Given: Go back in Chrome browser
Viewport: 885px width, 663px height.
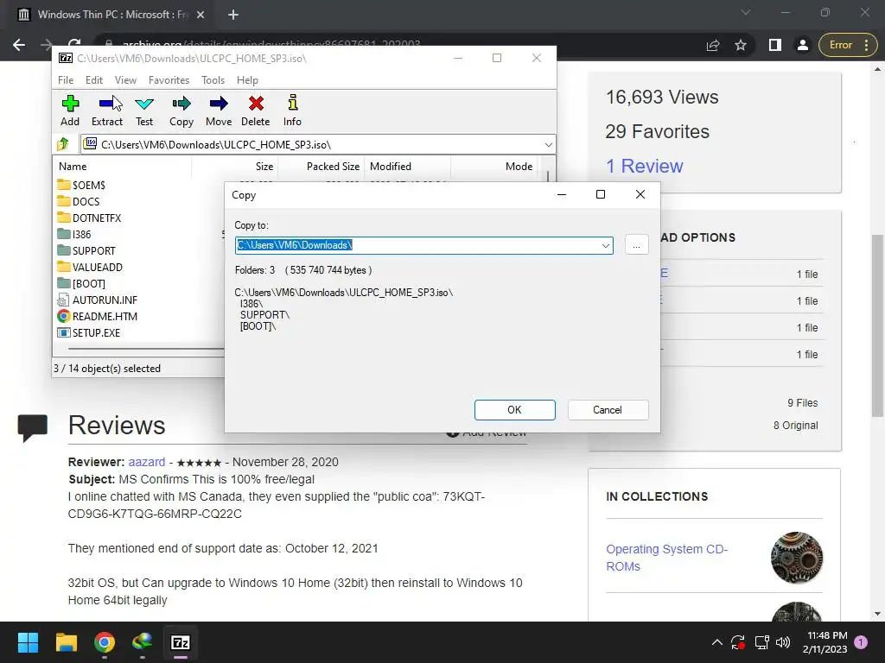Looking at the screenshot, I should point(19,45).
